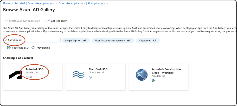Viewport: 237px width, 106px height.
Task: Open the Single Sign-on filter dropdown
Action: (76, 41)
